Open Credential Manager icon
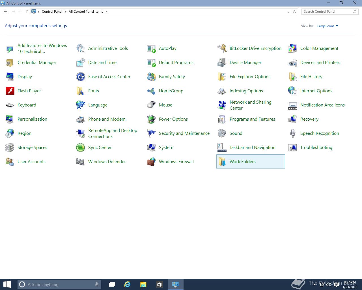This screenshot has height=290, width=362. click(x=10, y=63)
